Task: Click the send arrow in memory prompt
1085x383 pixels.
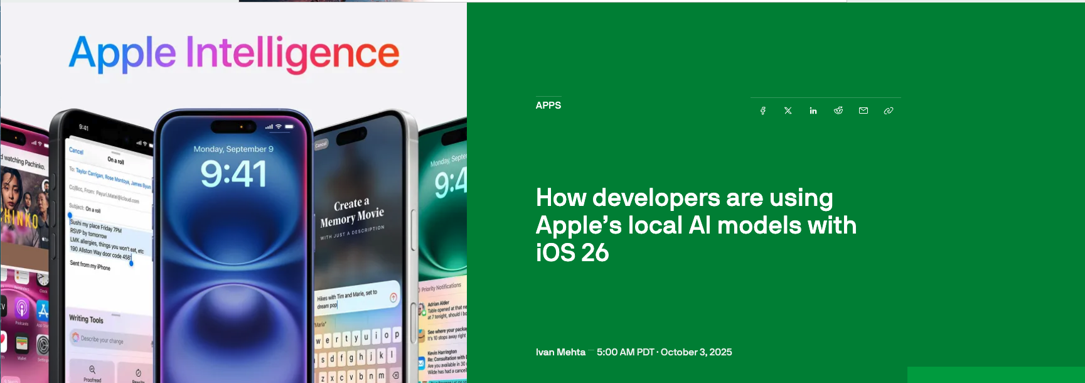Action: (393, 298)
